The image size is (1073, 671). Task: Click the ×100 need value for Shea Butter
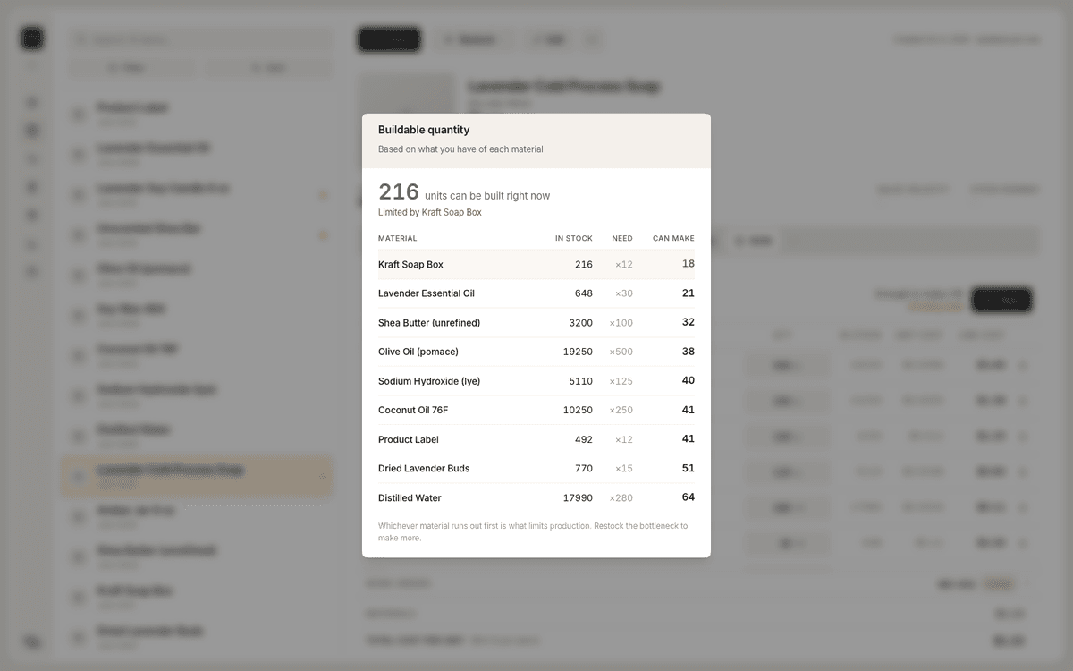(621, 323)
